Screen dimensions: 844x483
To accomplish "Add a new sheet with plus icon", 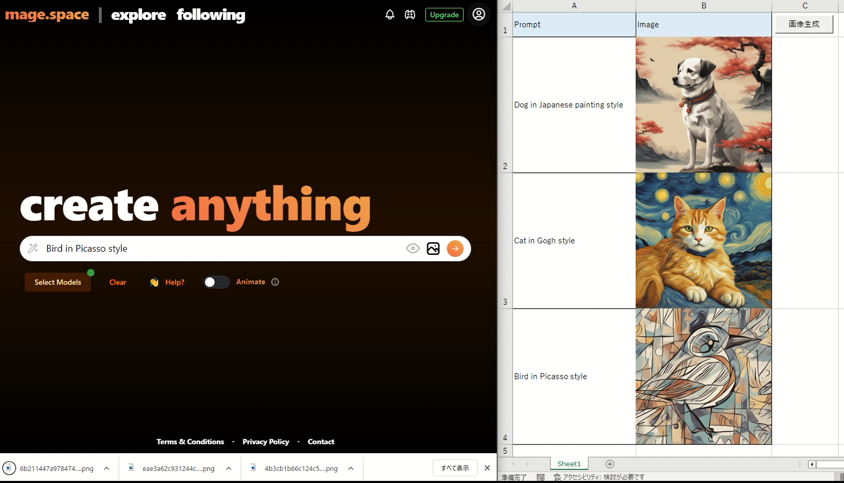I will coord(609,464).
